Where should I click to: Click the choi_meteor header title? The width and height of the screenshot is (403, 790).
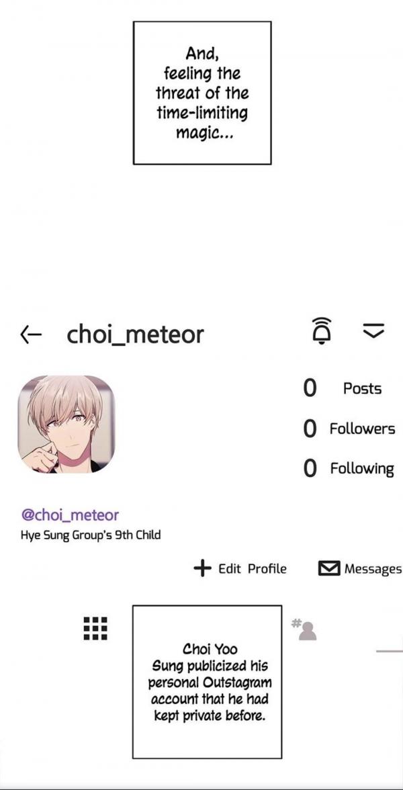(x=135, y=335)
